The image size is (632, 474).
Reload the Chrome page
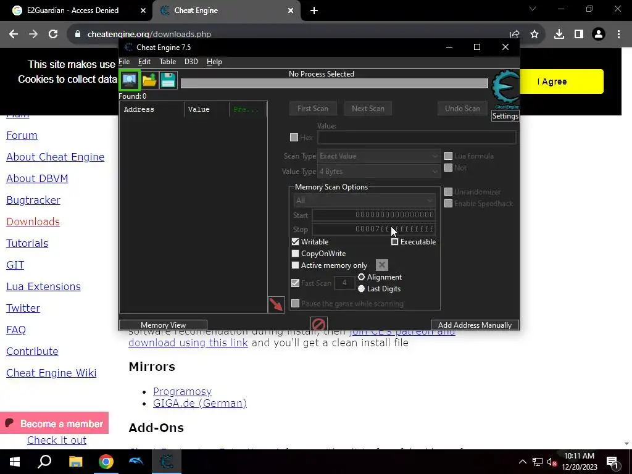tap(53, 35)
